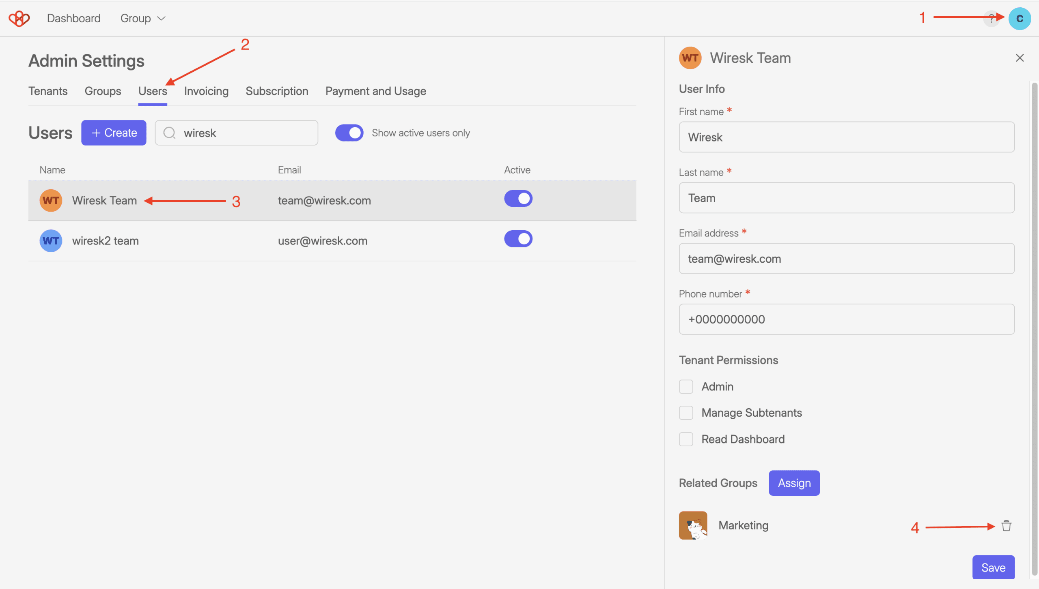Viewport: 1039px width, 589px height.
Task: Select the Wiresk Team name in list
Action: [x=104, y=201]
